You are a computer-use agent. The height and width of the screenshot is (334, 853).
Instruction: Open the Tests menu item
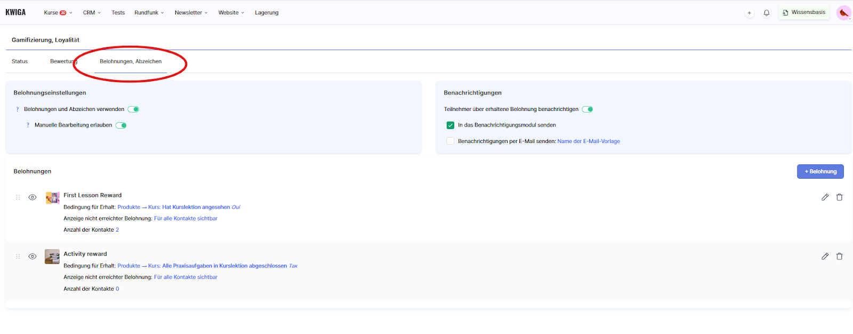point(118,13)
